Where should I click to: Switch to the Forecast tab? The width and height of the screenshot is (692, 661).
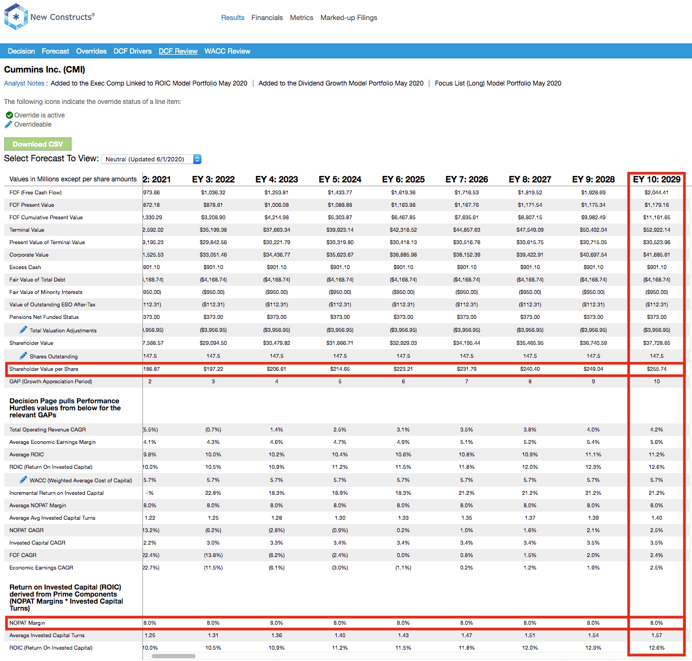click(55, 51)
